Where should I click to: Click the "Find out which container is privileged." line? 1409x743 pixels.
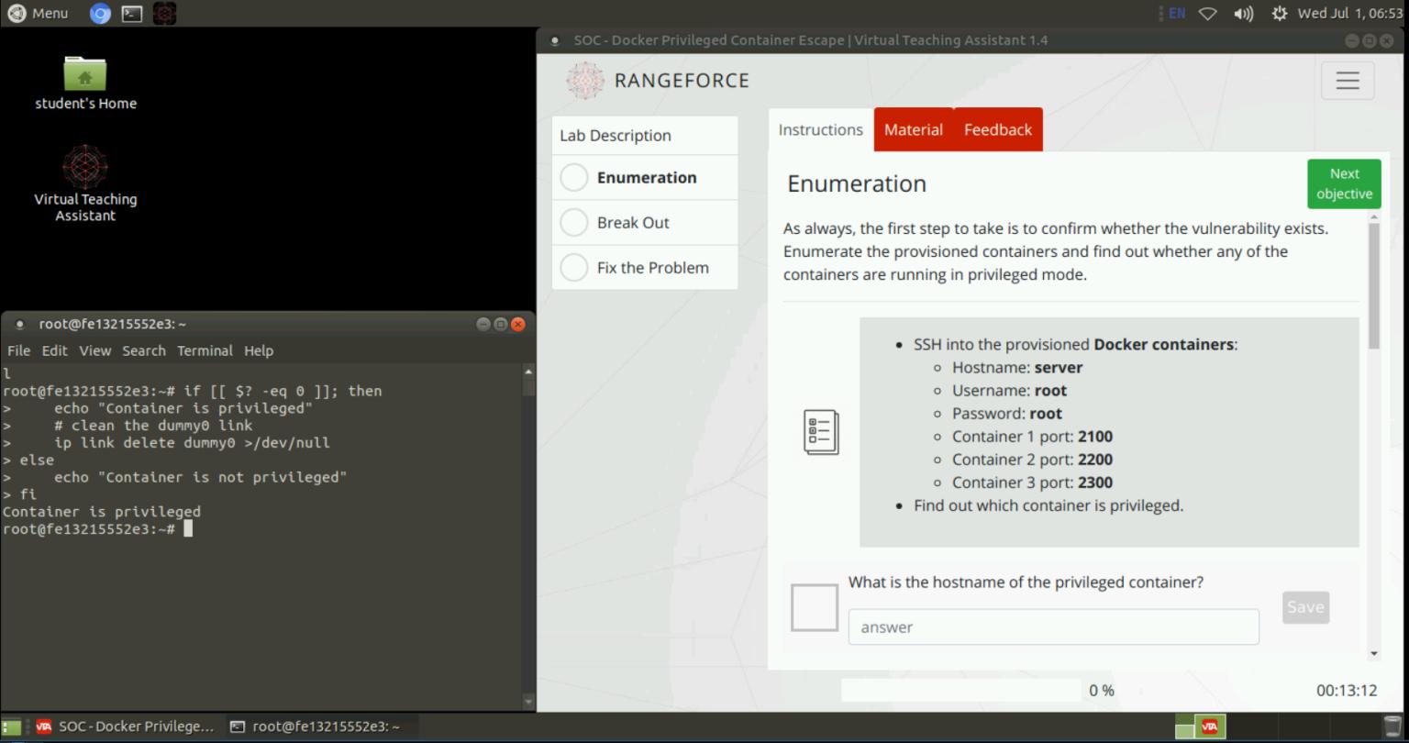[1048, 505]
